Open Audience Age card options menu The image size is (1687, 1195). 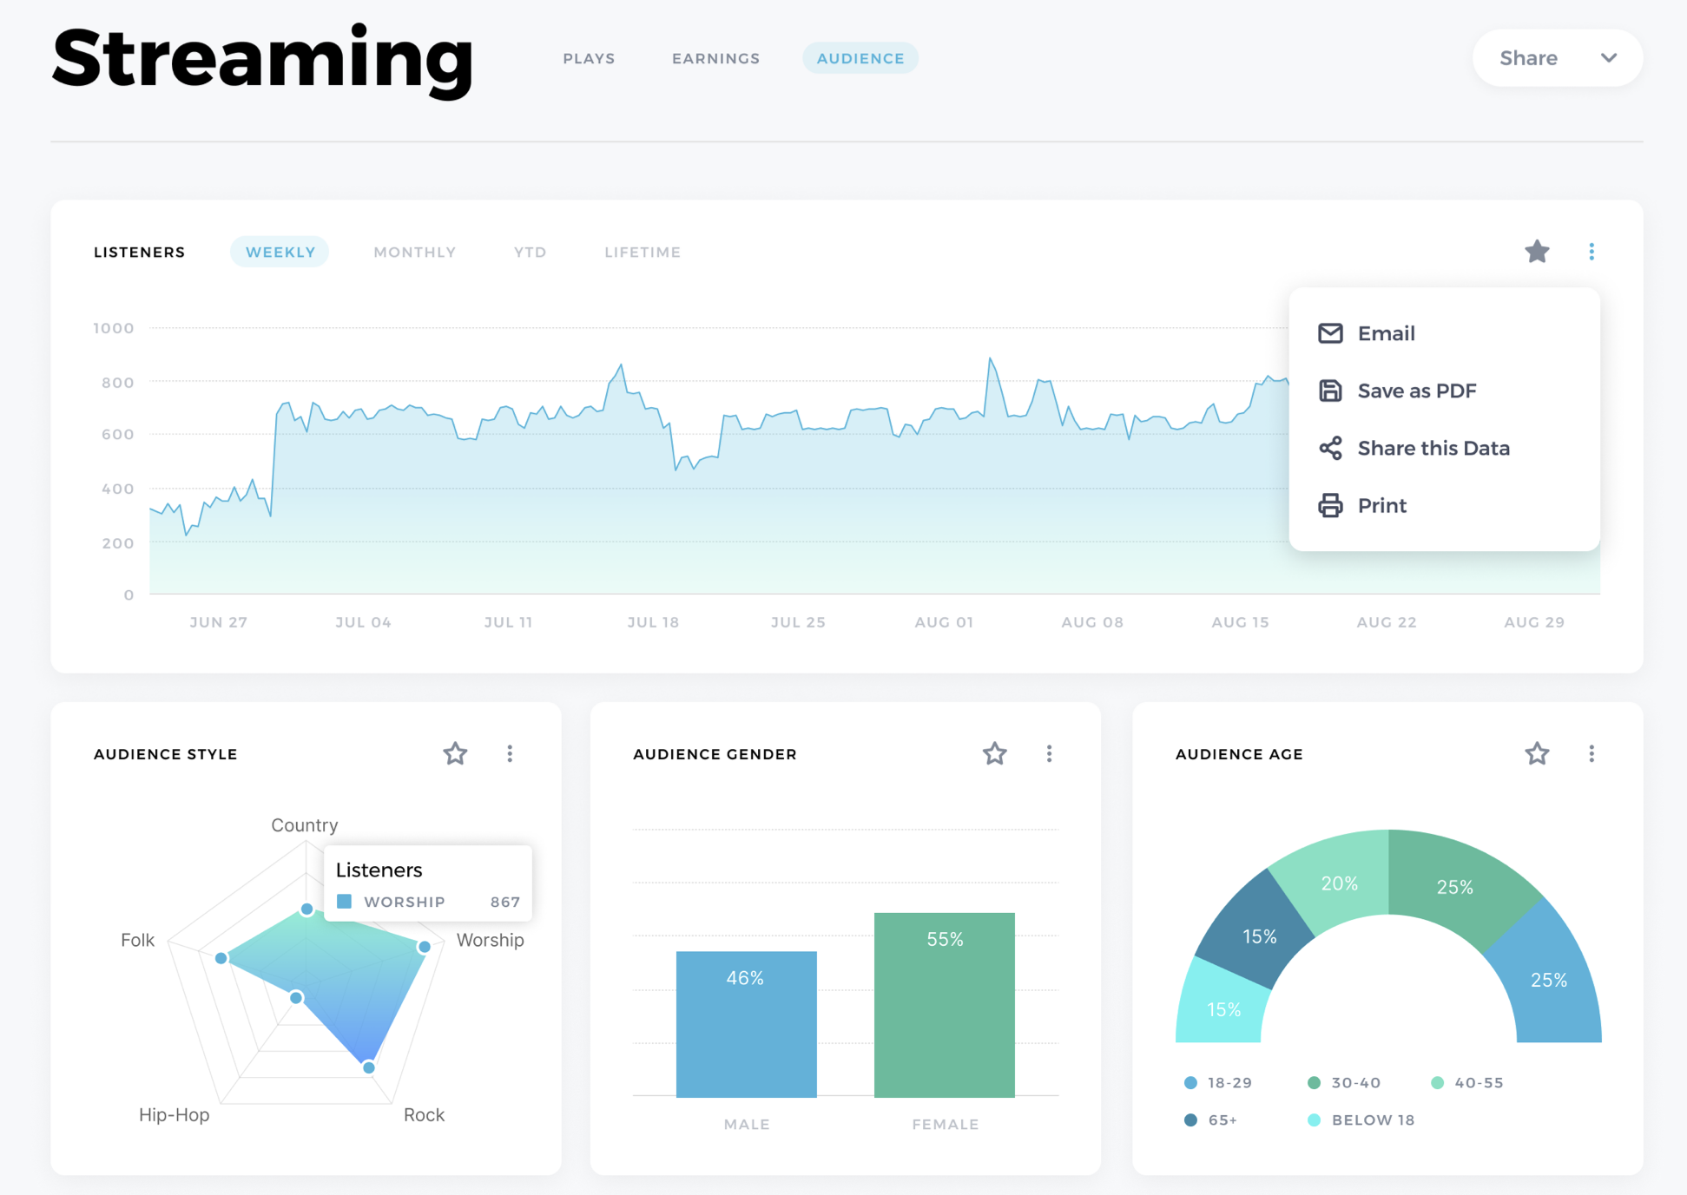[x=1591, y=753]
